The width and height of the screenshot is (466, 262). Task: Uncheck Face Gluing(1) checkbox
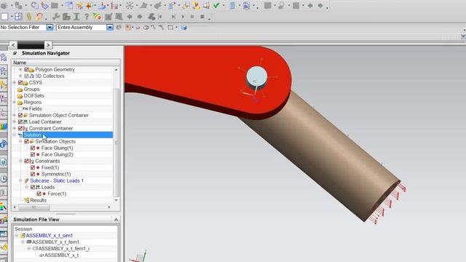[33, 148]
